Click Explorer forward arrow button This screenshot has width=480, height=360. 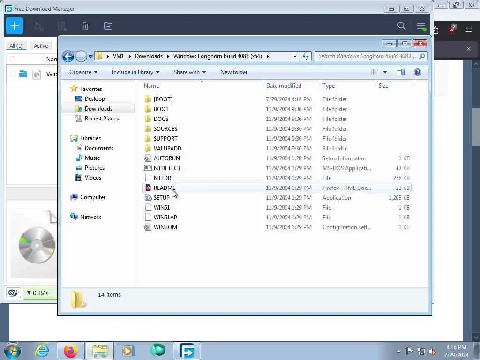tap(81, 56)
